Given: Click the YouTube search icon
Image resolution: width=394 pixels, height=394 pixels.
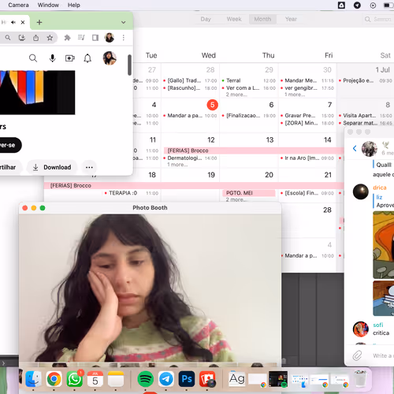Looking at the screenshot, I should (x=33, y=58).
